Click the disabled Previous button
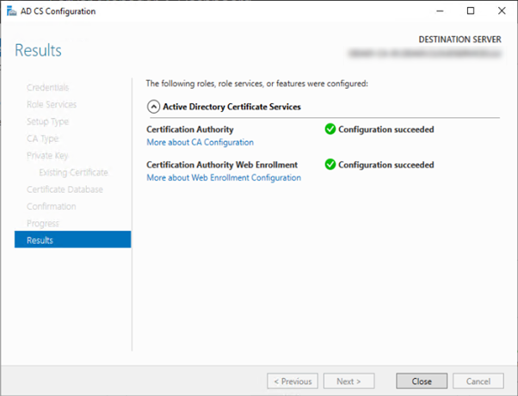 [x=293, y=381]
